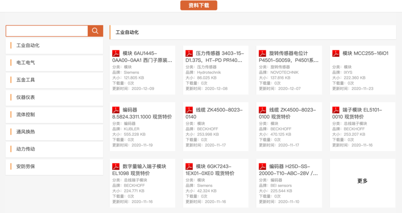The width and height of the screenshot is (402, 213).
Task: Click PDF icon for 编码器 H25D-SS document
Action: coord(262,166)
